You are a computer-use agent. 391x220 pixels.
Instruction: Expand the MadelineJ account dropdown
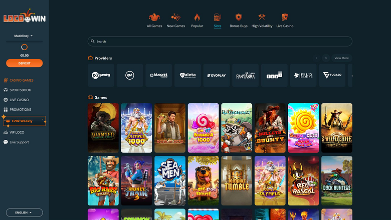(24, 36)
